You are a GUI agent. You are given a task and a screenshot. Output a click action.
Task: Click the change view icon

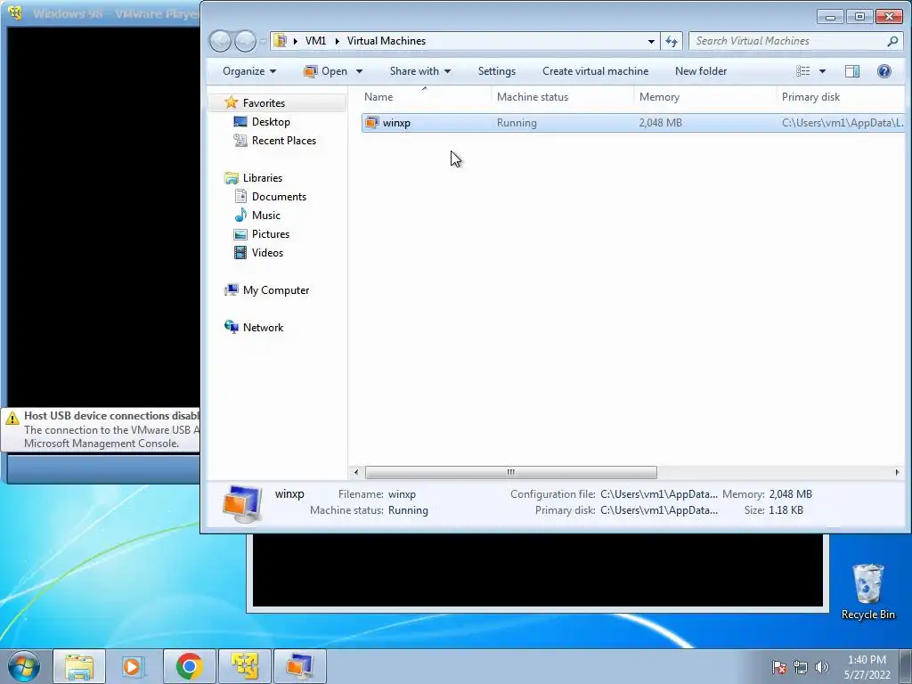[803, 71]
